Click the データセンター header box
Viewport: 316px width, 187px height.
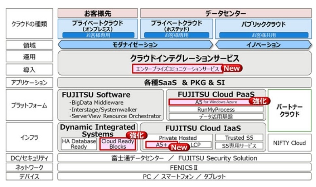tap(226, 13)
